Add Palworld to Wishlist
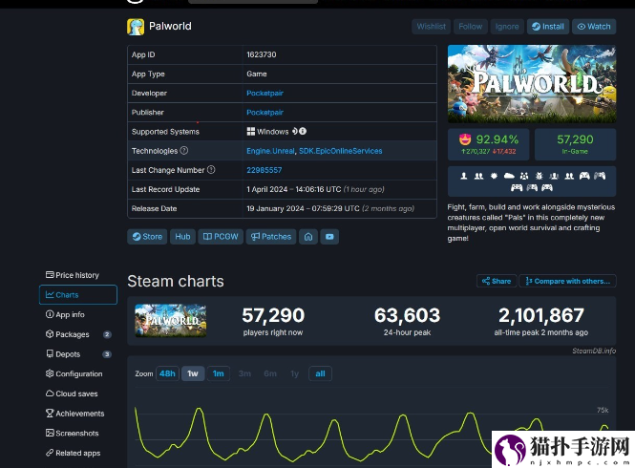The width and height of the screenshot is (635, 468). [431, 27]
